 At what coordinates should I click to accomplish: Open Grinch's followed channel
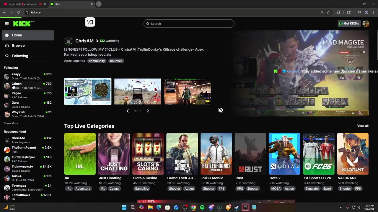(28, 86)
